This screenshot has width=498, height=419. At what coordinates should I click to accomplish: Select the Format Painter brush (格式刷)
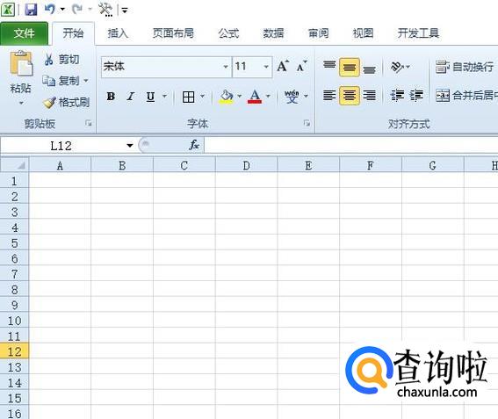(x=66, y=102)
